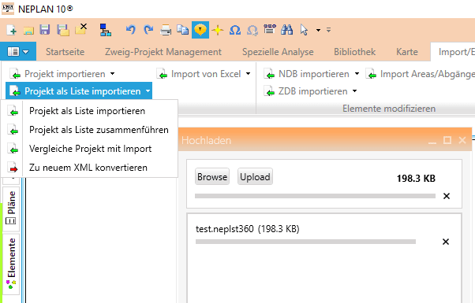This screenshot has height=303, width=475.
Task: Click test.neplst360 file name
Action: click(x=224, y=229)
